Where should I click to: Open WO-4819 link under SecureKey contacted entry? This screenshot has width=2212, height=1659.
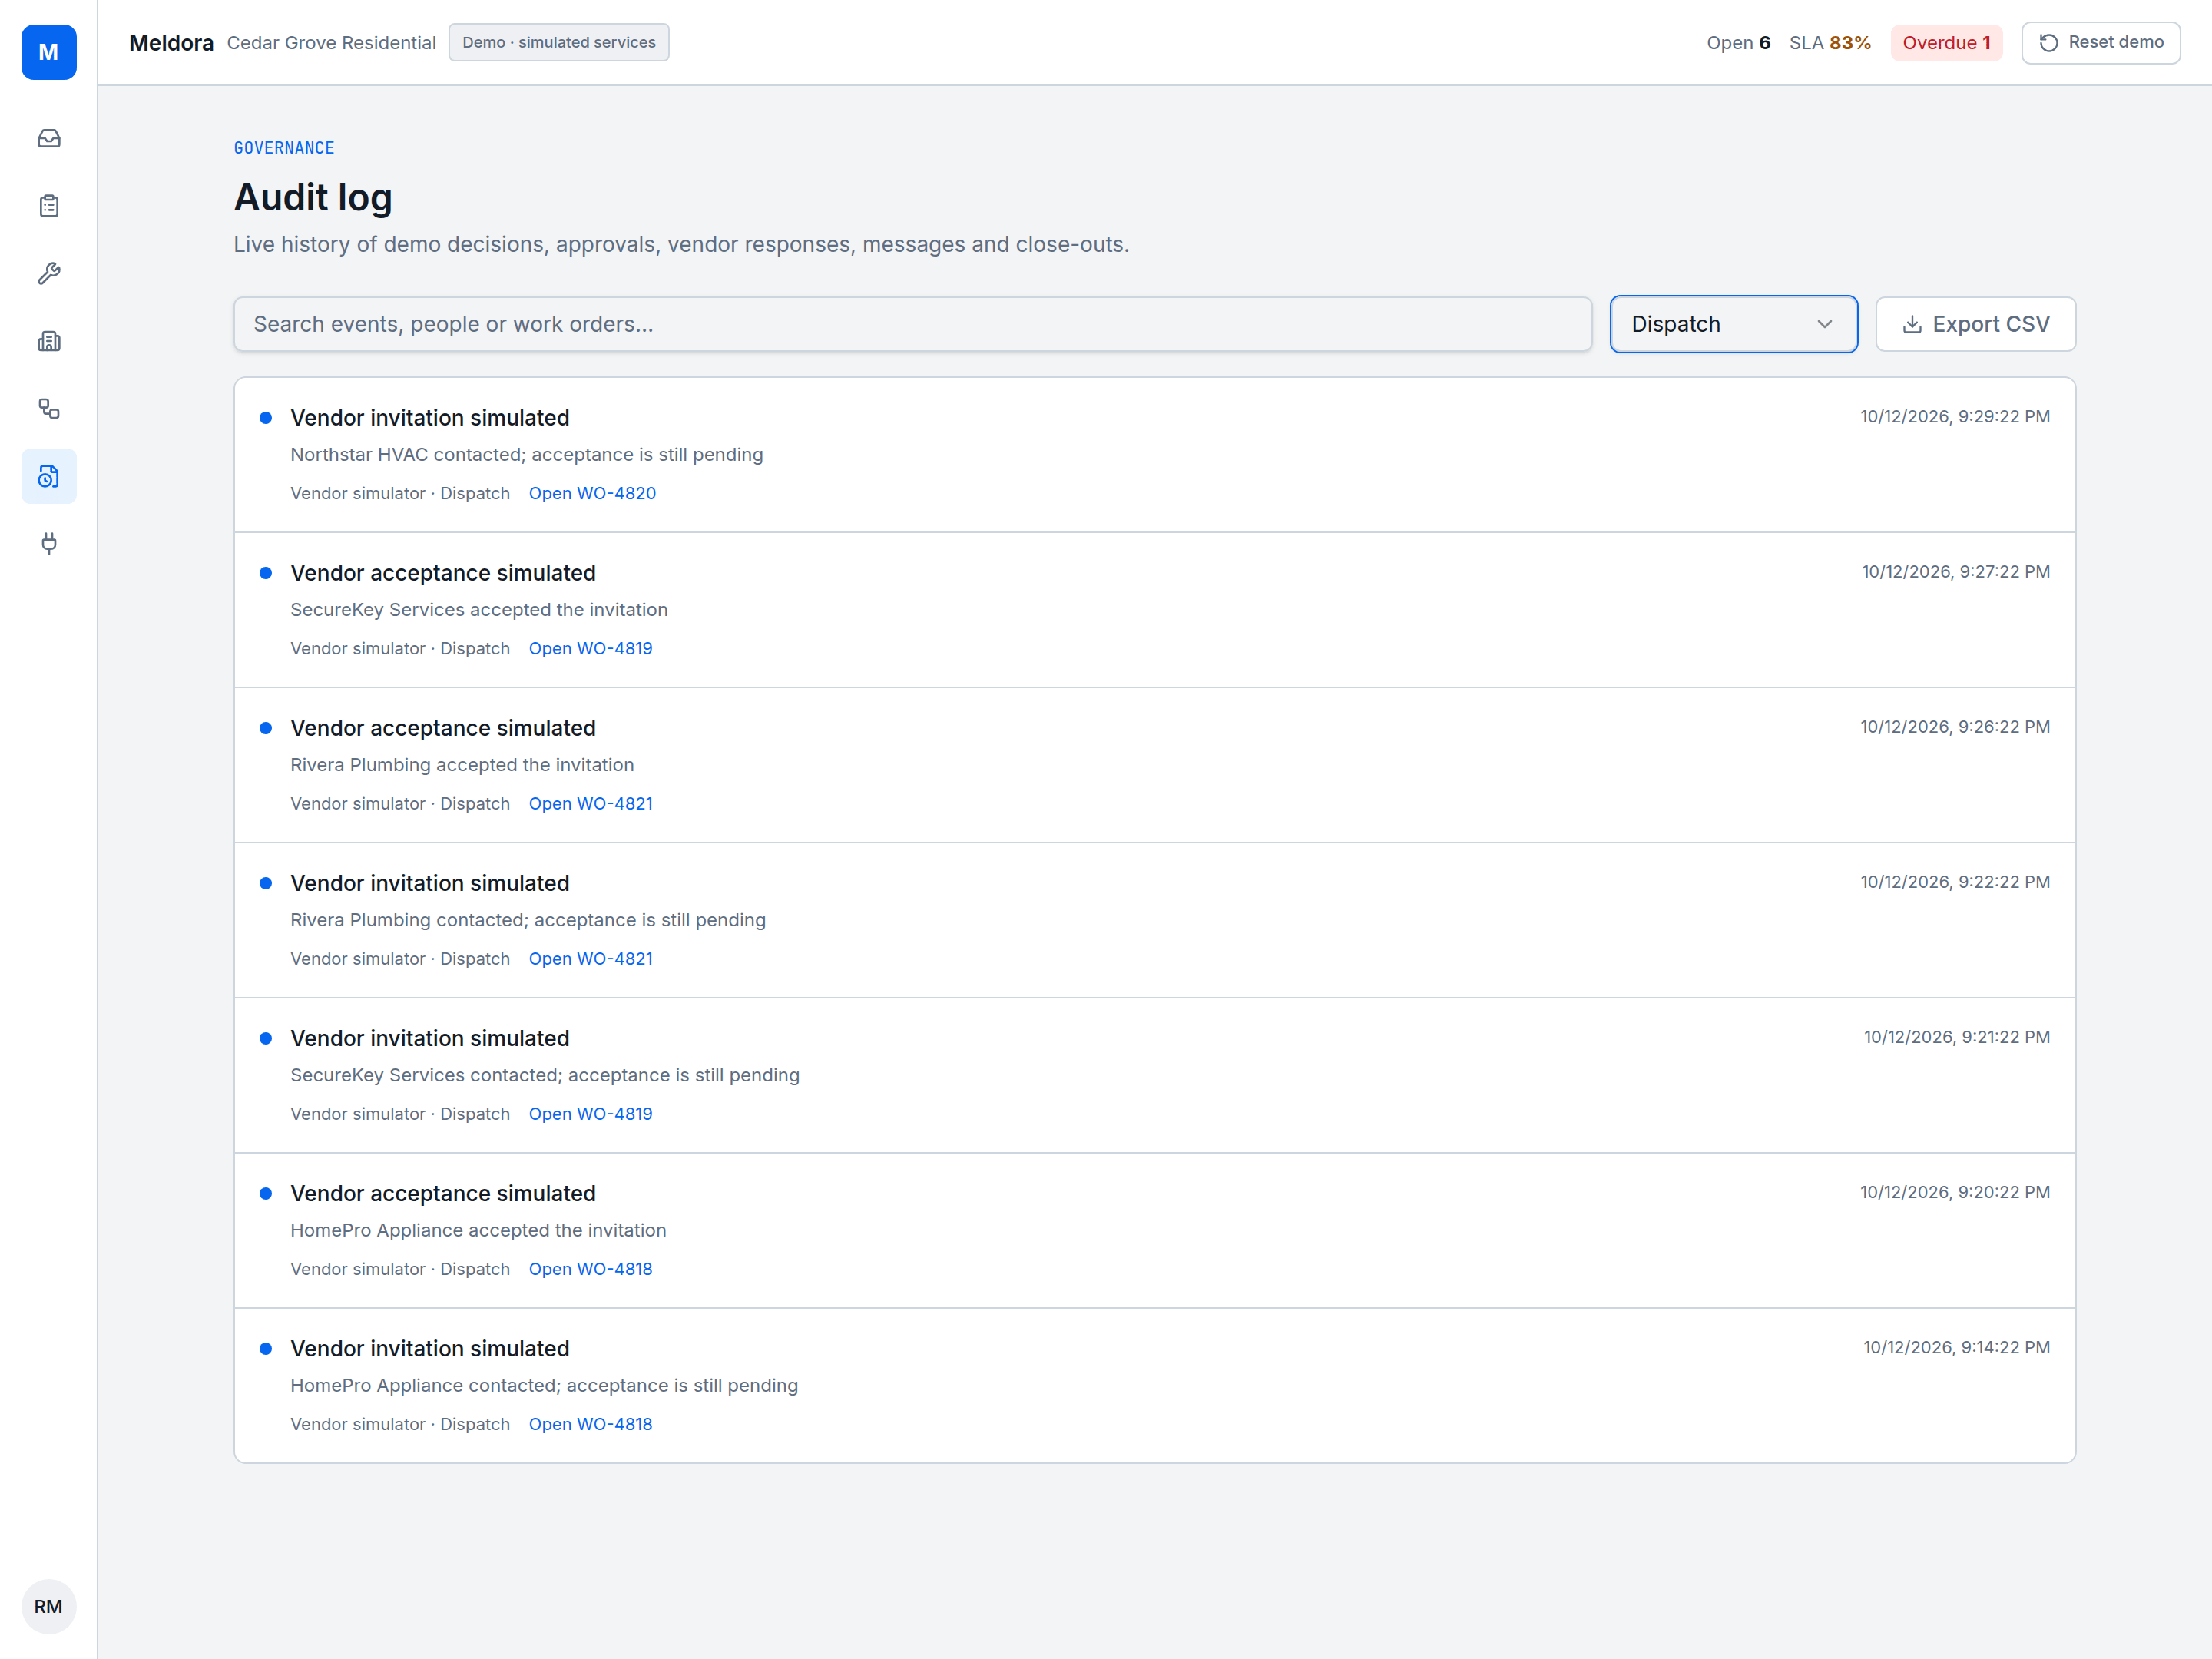point(590,1113)
